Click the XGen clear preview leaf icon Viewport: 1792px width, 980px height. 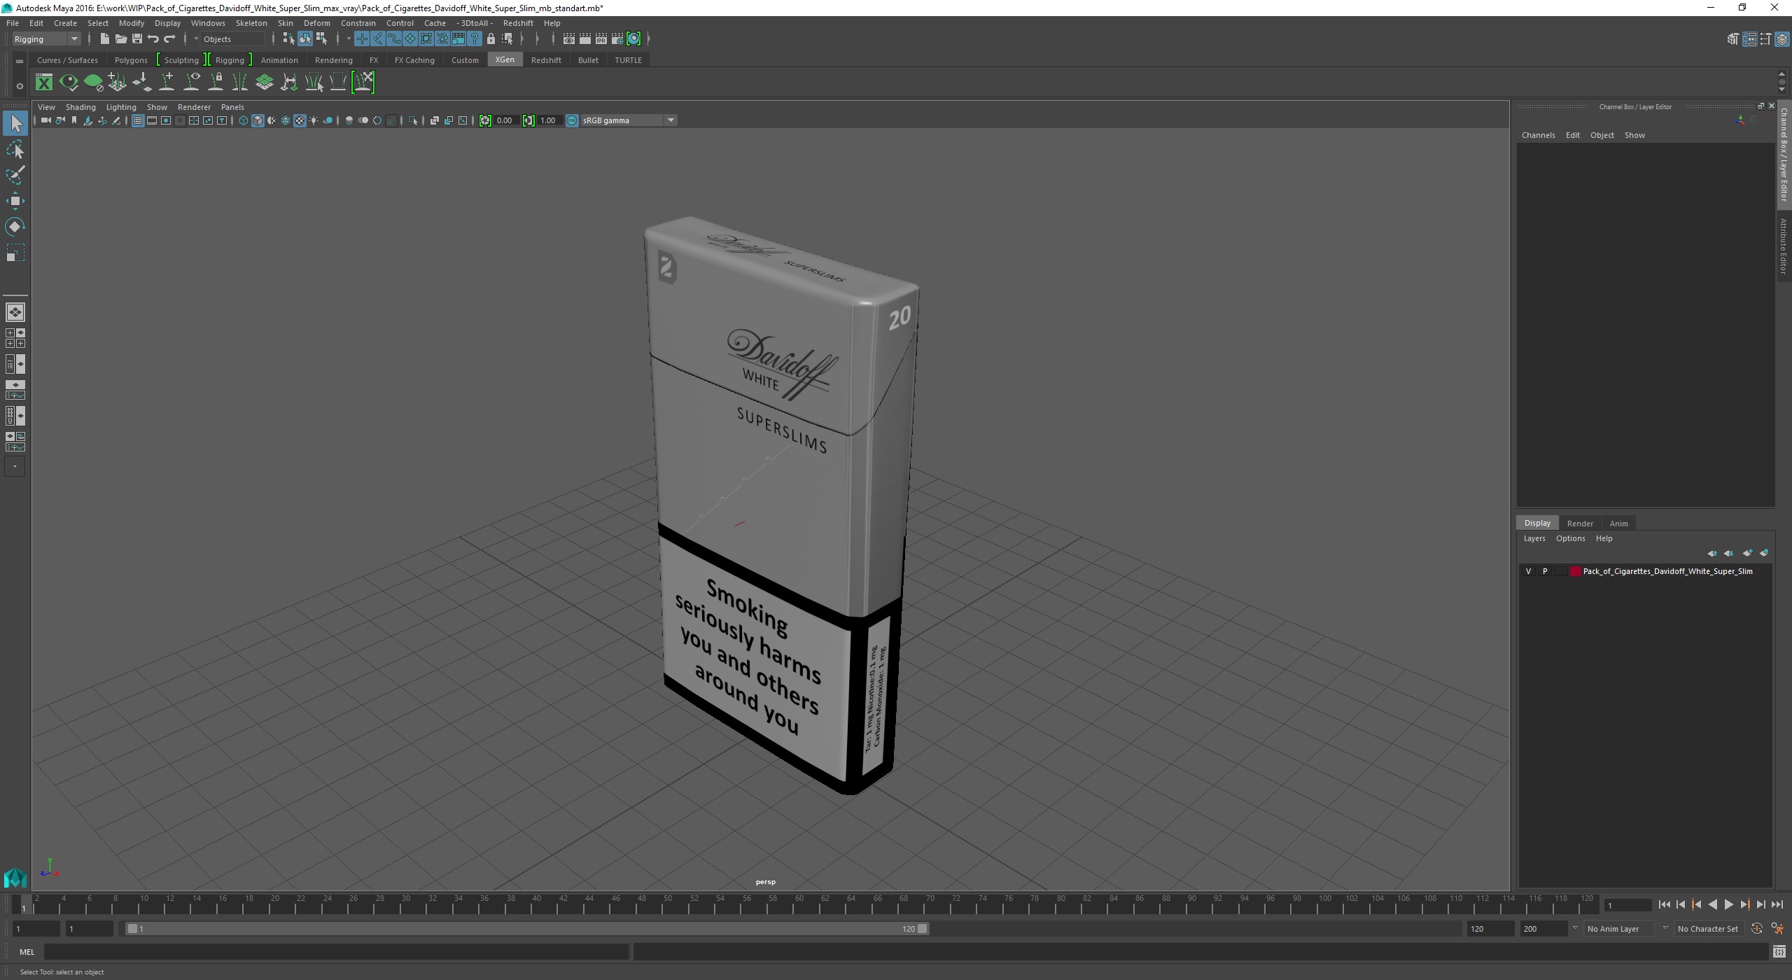93,83
